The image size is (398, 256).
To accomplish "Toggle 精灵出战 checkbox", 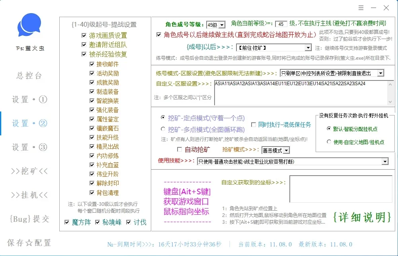I will (x=92, y=146).
